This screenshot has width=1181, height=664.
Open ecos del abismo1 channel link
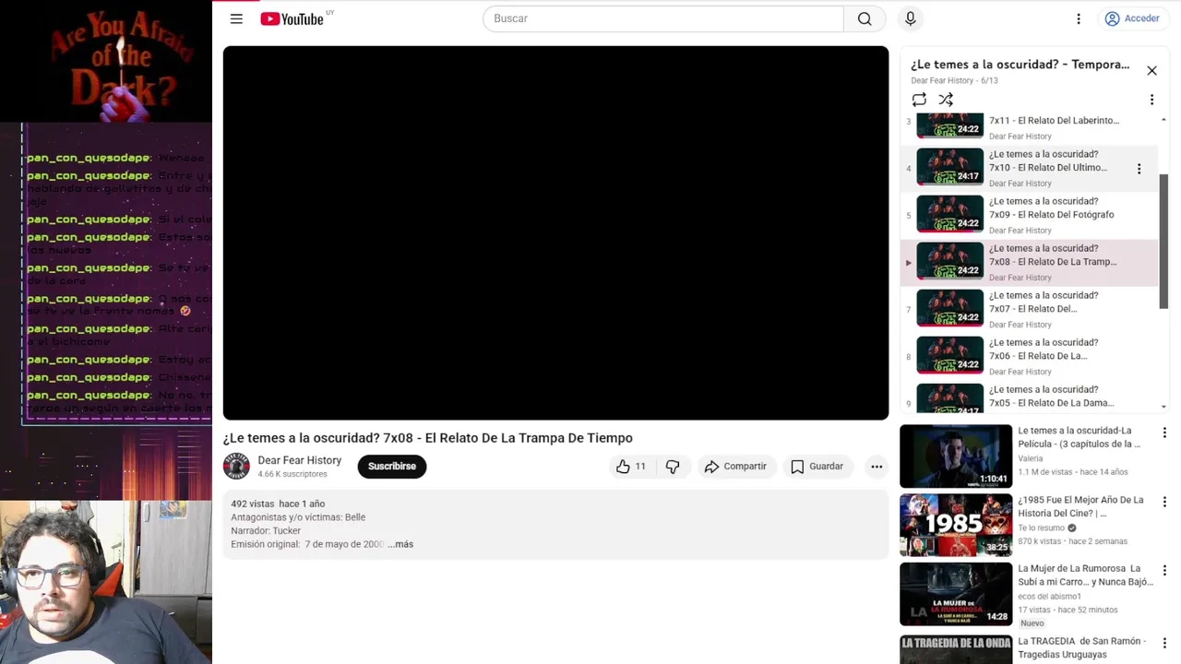[1049, 597]
